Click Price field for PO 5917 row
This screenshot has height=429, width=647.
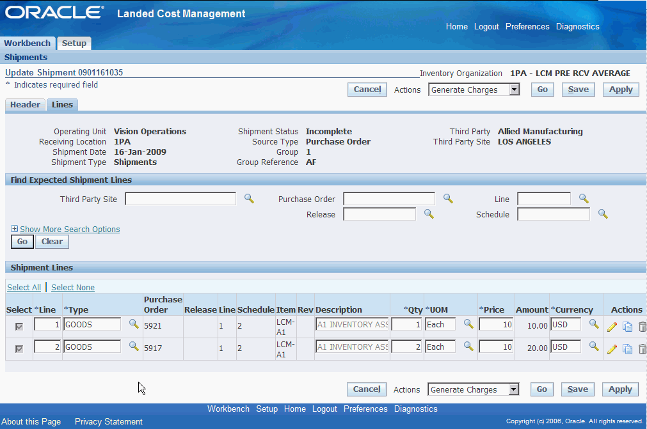point(496,347)
